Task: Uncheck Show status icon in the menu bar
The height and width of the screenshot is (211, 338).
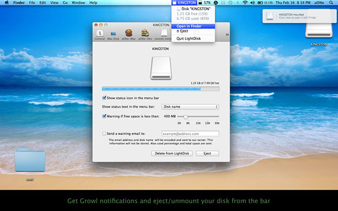Action: 104,98
